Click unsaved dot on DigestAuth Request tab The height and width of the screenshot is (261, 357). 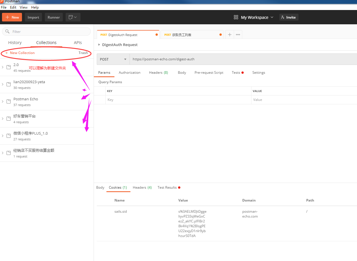(157, 35)
